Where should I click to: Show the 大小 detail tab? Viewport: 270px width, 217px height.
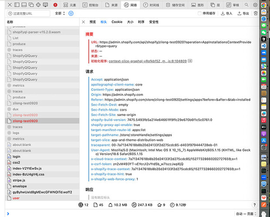point(130,22)
